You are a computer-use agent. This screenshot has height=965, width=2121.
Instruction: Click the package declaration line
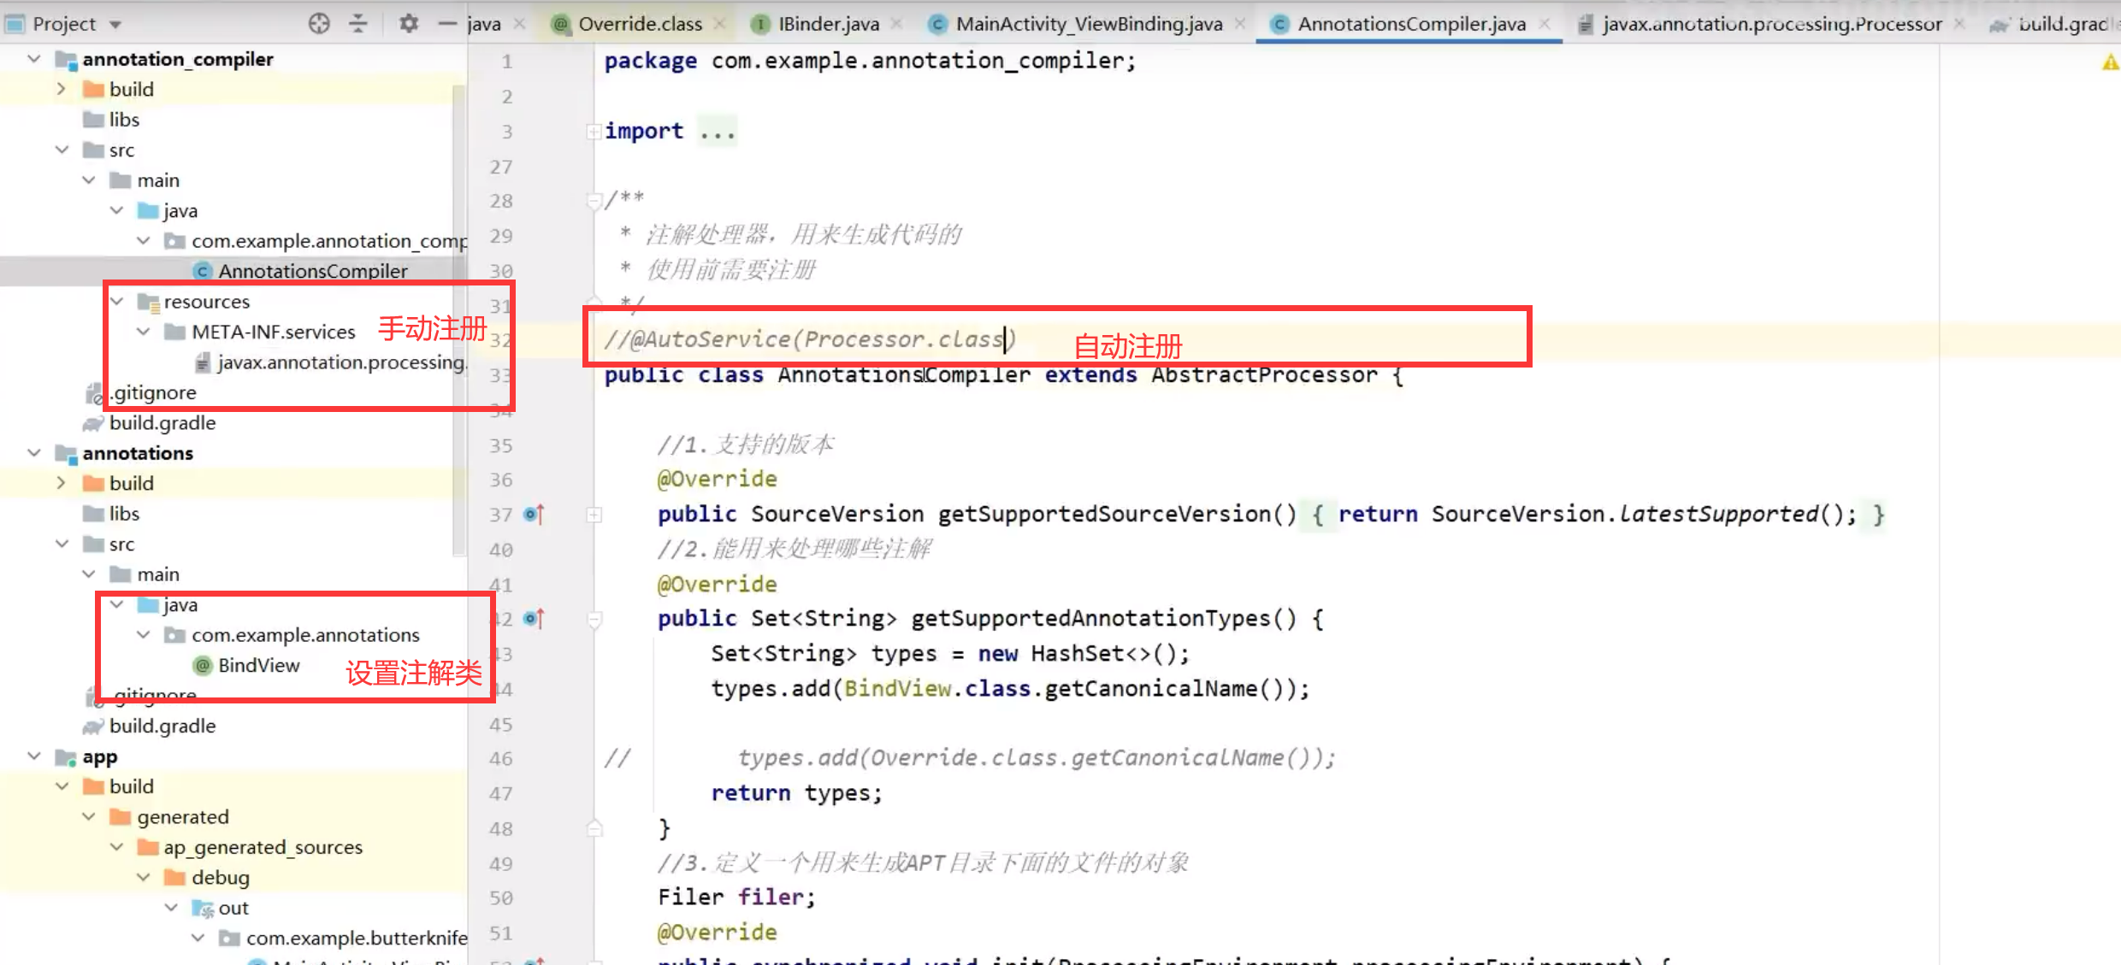(x=870, y=62)
